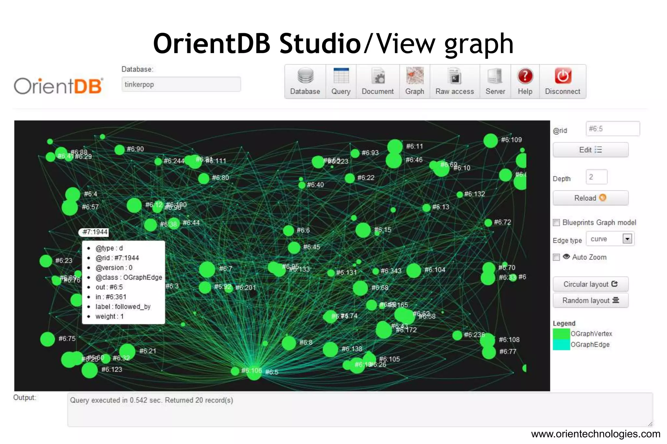Click the www.orientechnologies.com text
The width and height of the screenshot is (667, 444).
point(596,434)
